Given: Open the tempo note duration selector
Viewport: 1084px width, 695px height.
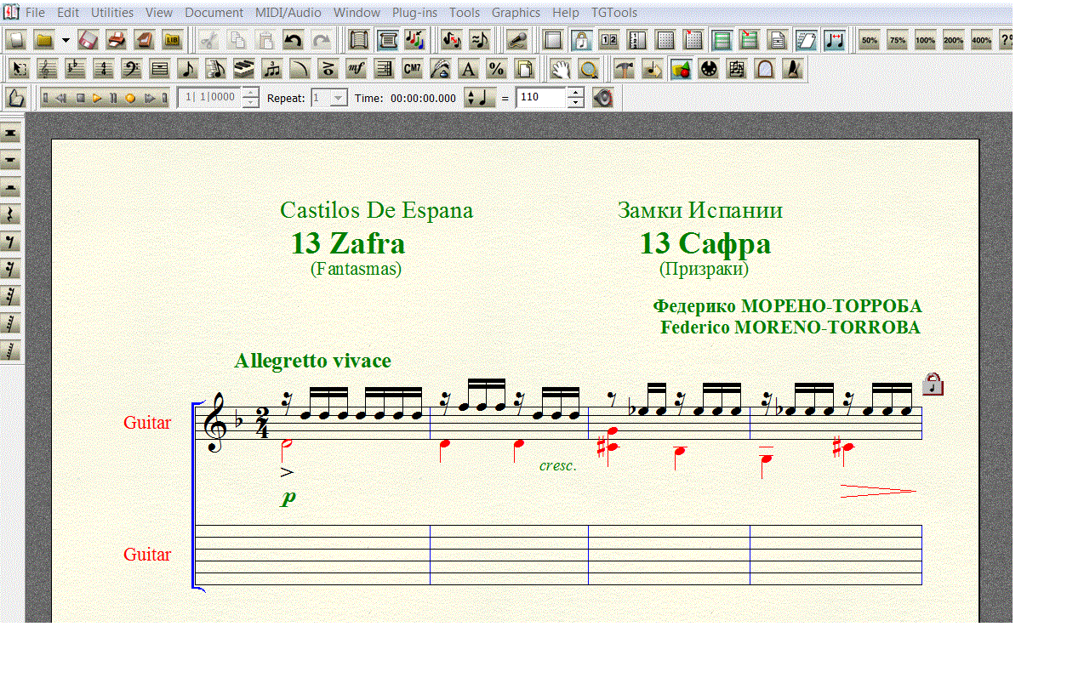Looking at the screenshot, I should pyautogui.click(x=479, y=98).
